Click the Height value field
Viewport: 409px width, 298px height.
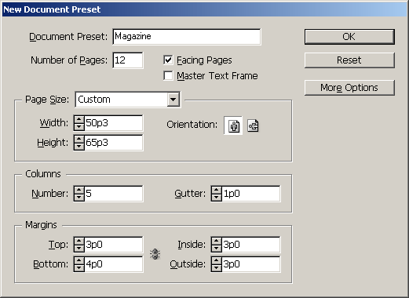point(114,143)
